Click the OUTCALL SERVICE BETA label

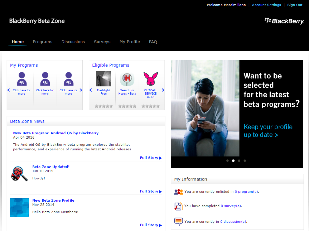point(150,94)
